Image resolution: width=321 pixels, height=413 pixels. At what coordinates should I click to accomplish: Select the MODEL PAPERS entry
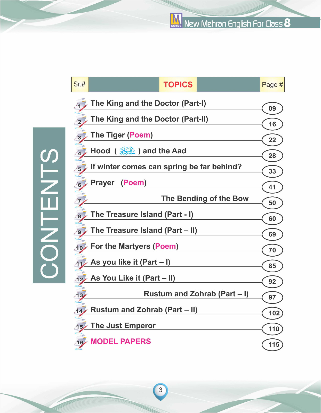tap(121, 341)
